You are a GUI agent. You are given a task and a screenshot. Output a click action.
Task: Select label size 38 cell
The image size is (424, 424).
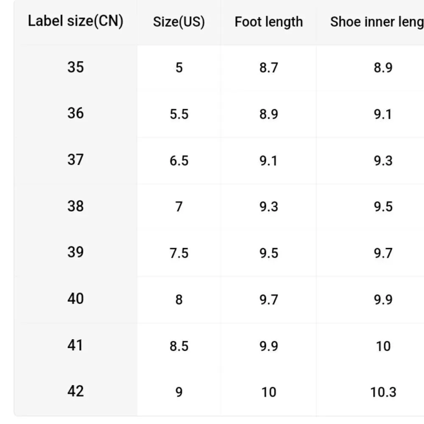point(75,206)
